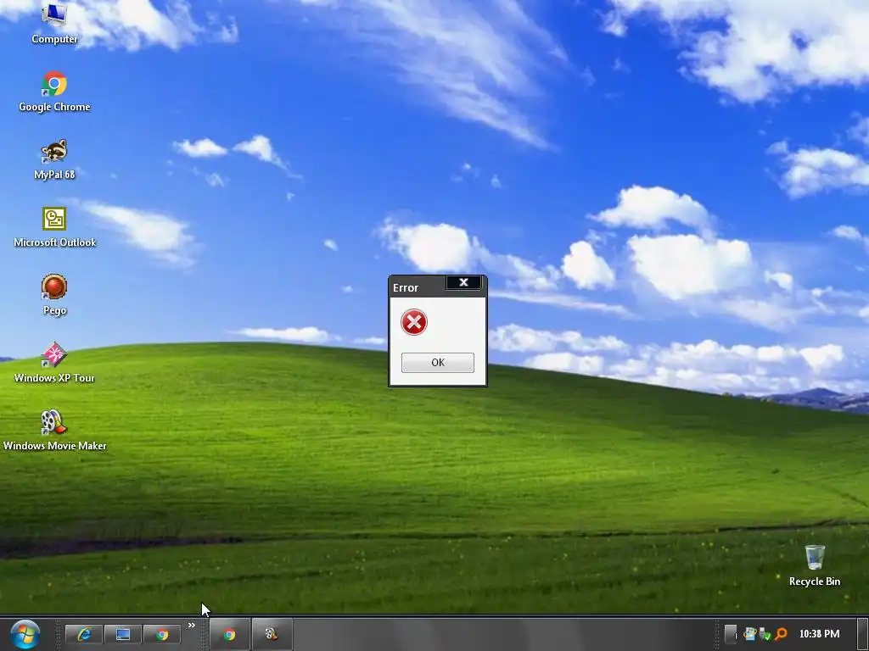Select Microsoft Outlook desktop icon

pos(54,227)
